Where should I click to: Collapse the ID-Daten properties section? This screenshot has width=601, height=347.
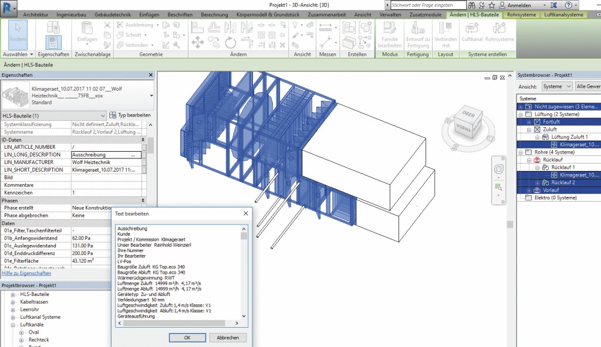(x=144, y=140)
